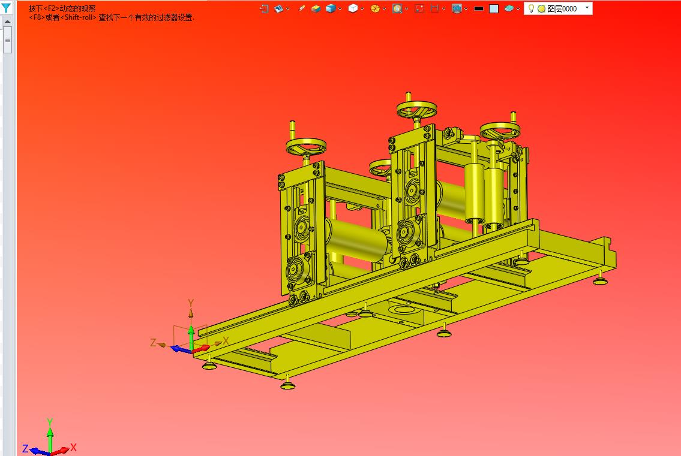Expand the view manager dropdown arrow
This screenshot has height=456, width=681.
coord(287,8)
